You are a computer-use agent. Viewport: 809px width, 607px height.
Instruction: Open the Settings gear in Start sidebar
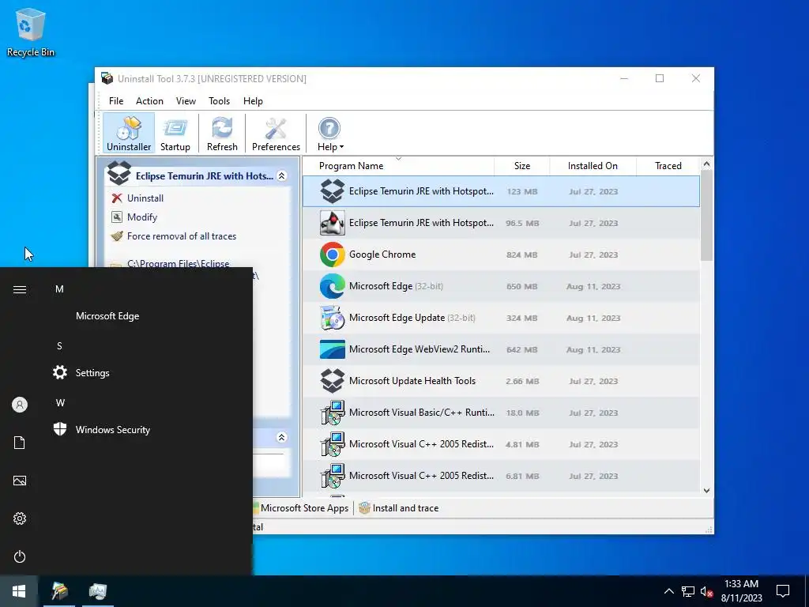coord(20,518)
